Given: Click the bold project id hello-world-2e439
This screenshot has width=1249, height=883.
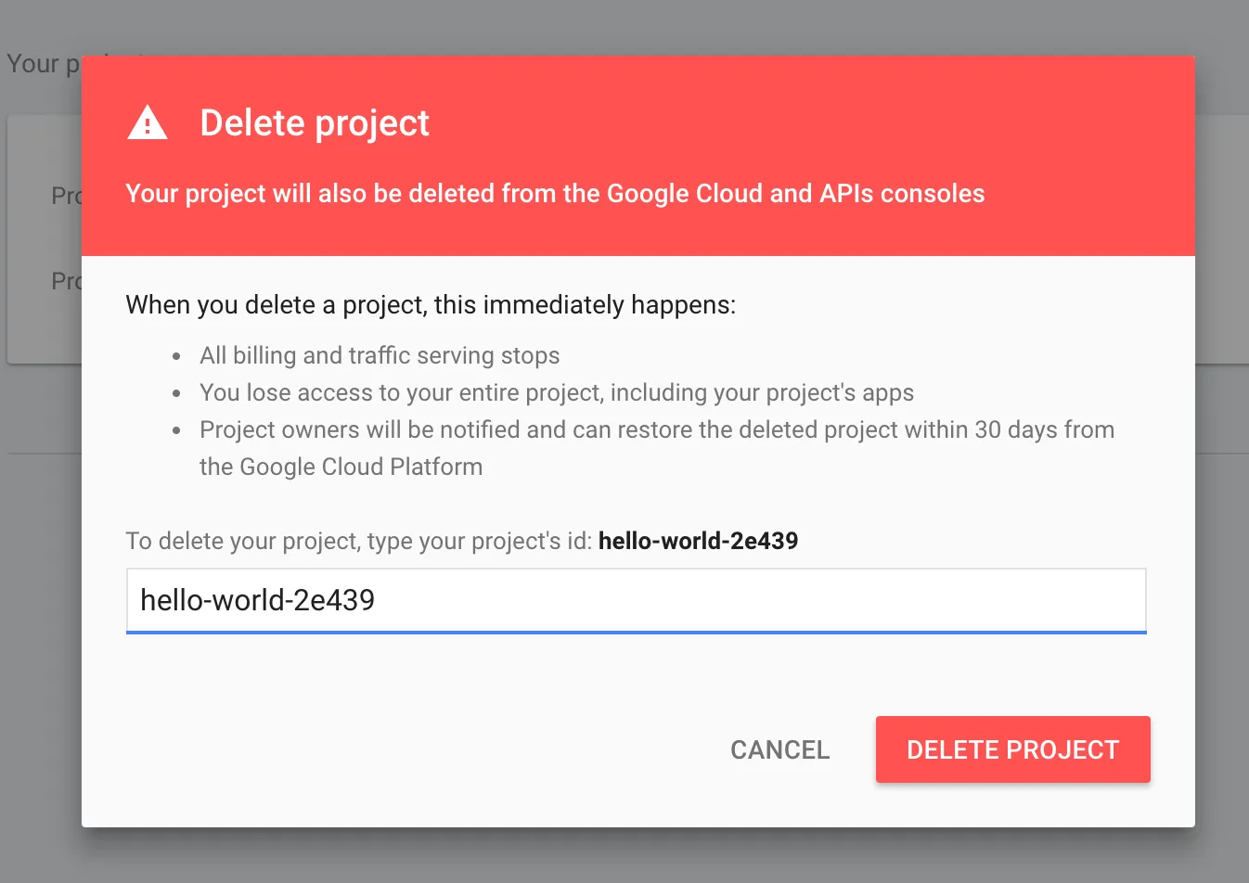Looking at the screenshot, I should click(699, 541).
